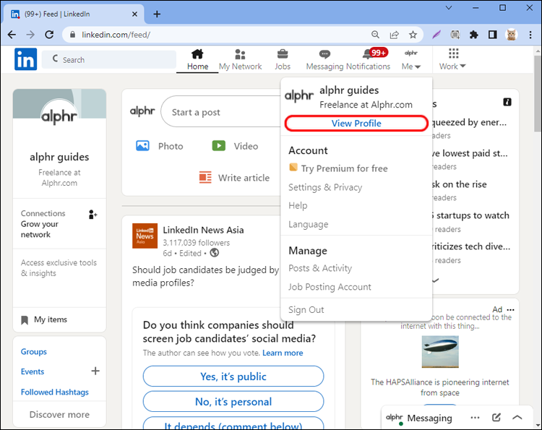
Task: Select Try Premium for free
Action: point(338,168)
